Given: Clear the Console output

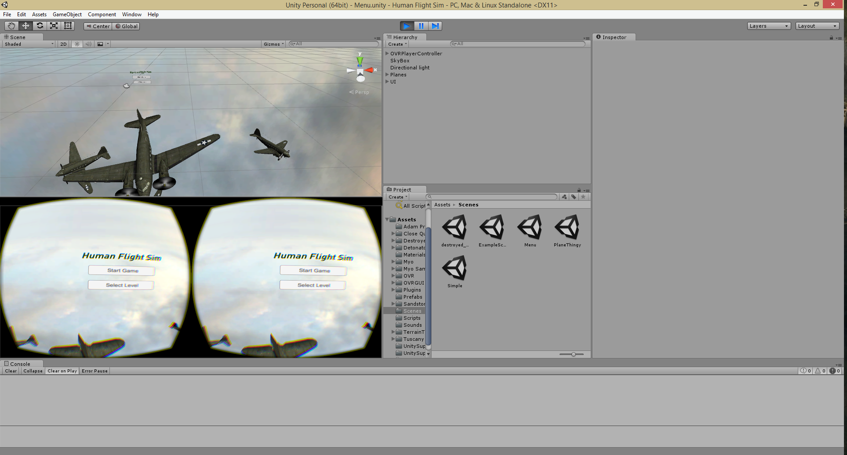Looking at the screenshot, I should pyautogui.click(x=11, y=371).
